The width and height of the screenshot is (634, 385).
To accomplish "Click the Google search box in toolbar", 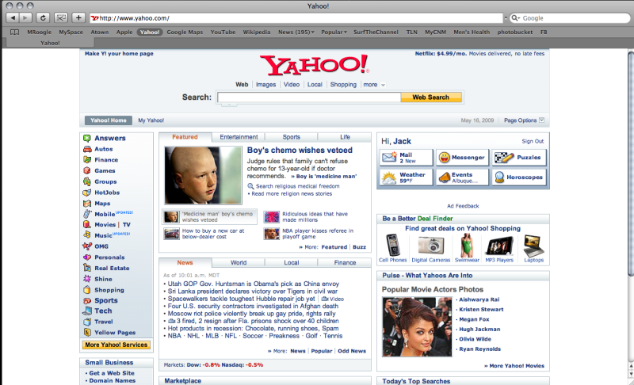I will coord(569,18).
